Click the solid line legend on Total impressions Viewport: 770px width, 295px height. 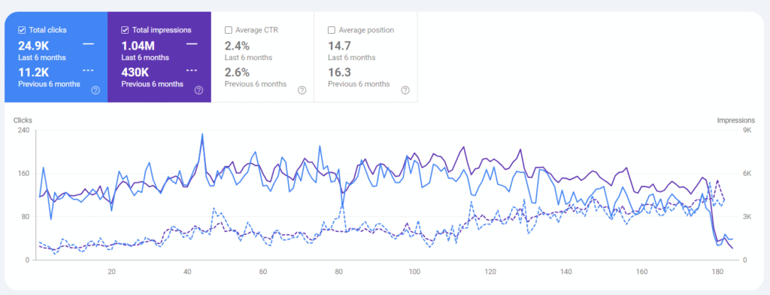point(192,44)
